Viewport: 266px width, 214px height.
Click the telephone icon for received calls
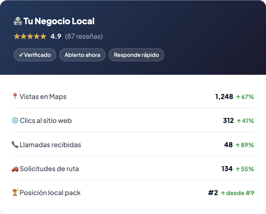(x=15, y=145)
